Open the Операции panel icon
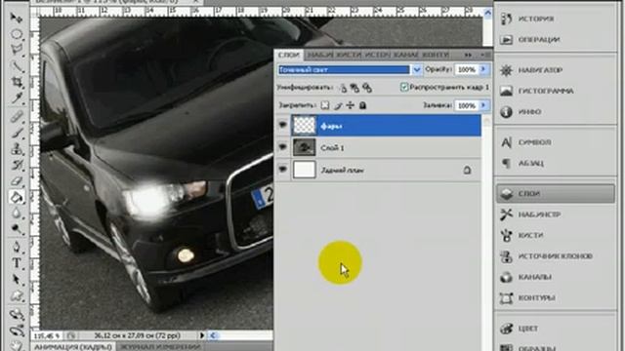The width and height of the screenshot is (625, 351). click(x=506, y=39)
